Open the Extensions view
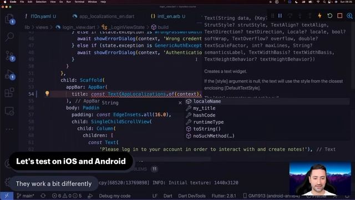The image size is (355, 200). 9,93
